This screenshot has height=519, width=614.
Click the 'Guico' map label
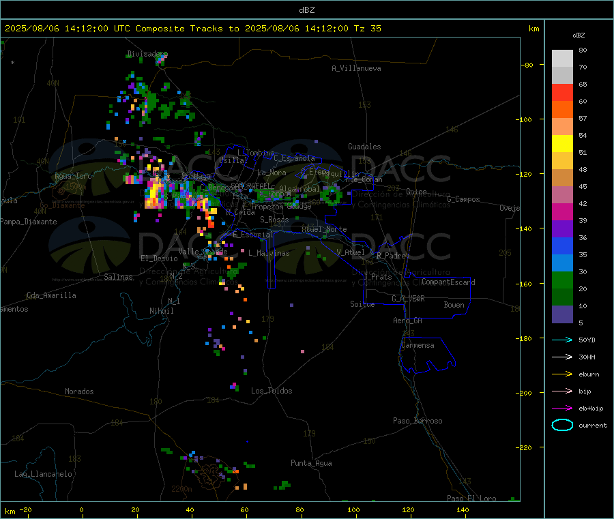416,192
